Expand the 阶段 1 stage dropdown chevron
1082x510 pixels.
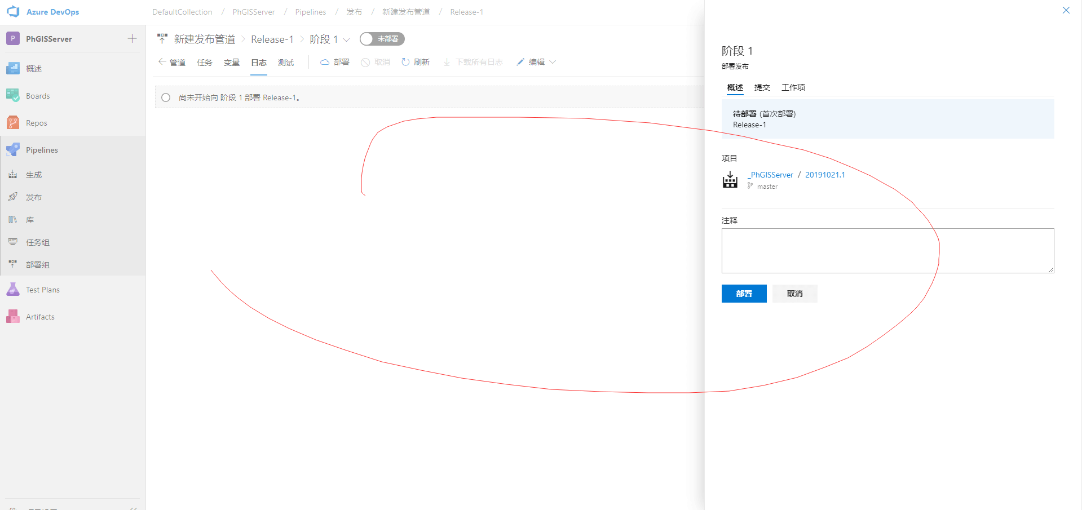[347, 39]
